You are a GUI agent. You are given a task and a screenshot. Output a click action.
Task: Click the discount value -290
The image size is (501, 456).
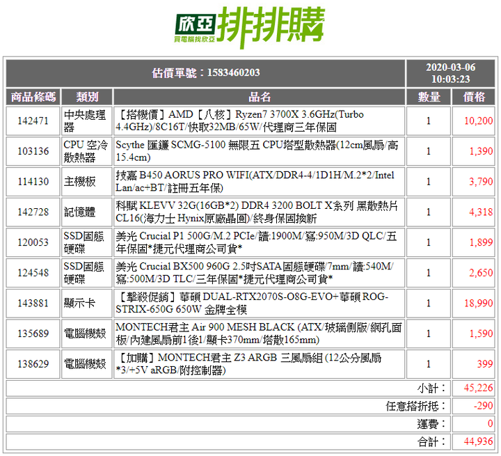484,406
